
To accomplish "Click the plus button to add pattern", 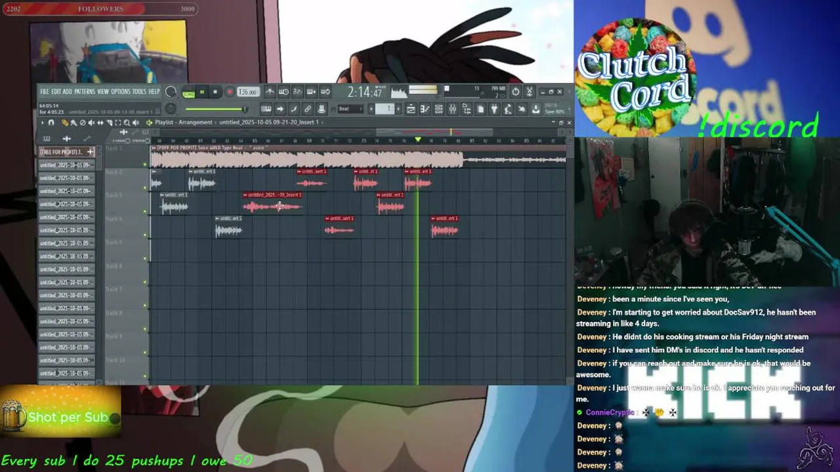I will point(398,109).
